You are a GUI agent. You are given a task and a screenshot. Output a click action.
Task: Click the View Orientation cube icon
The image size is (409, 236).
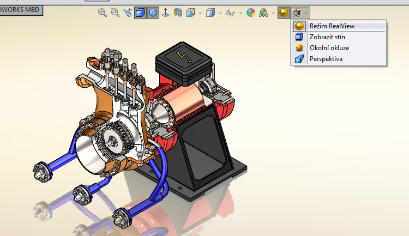pyautogui.click(x=190, y=13)
